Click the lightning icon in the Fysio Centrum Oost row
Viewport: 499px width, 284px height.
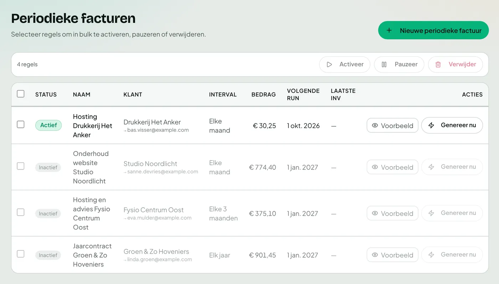[x=431, y=213]
